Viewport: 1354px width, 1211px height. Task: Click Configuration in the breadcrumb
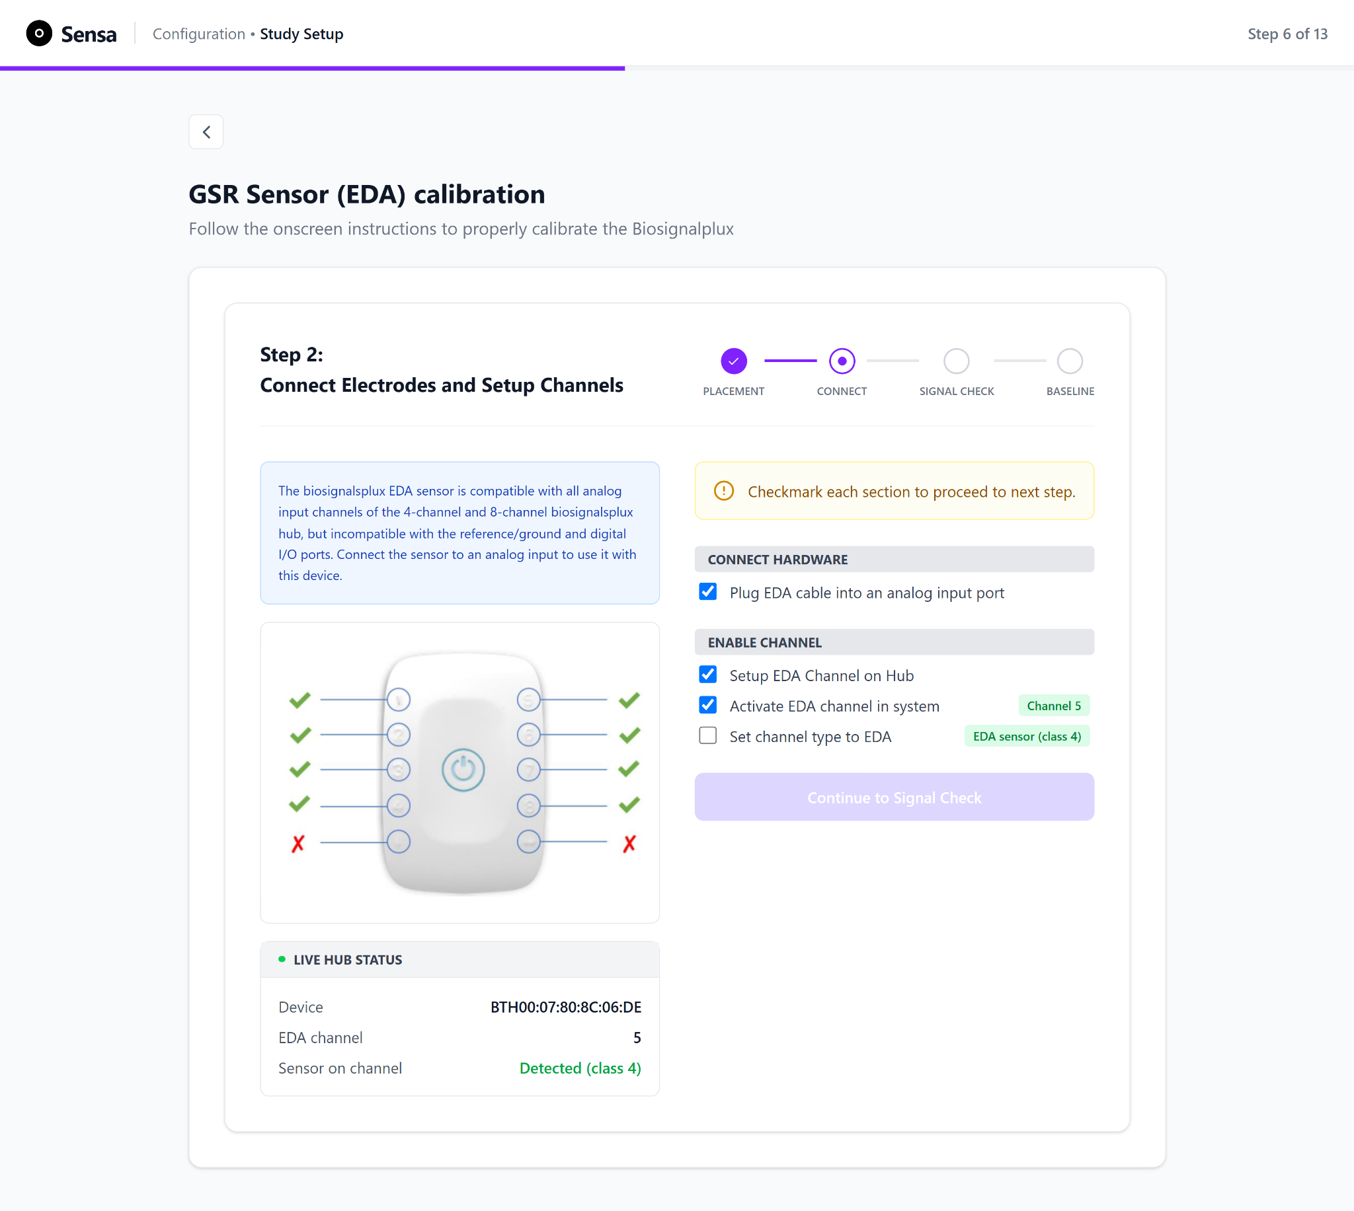pos(199,34)
